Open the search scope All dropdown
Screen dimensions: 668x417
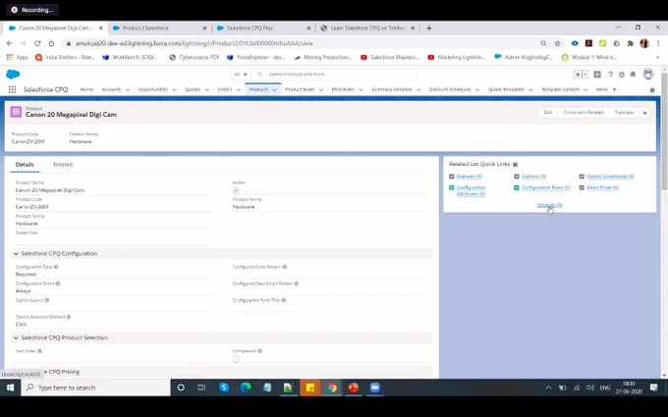click(241, 74)
